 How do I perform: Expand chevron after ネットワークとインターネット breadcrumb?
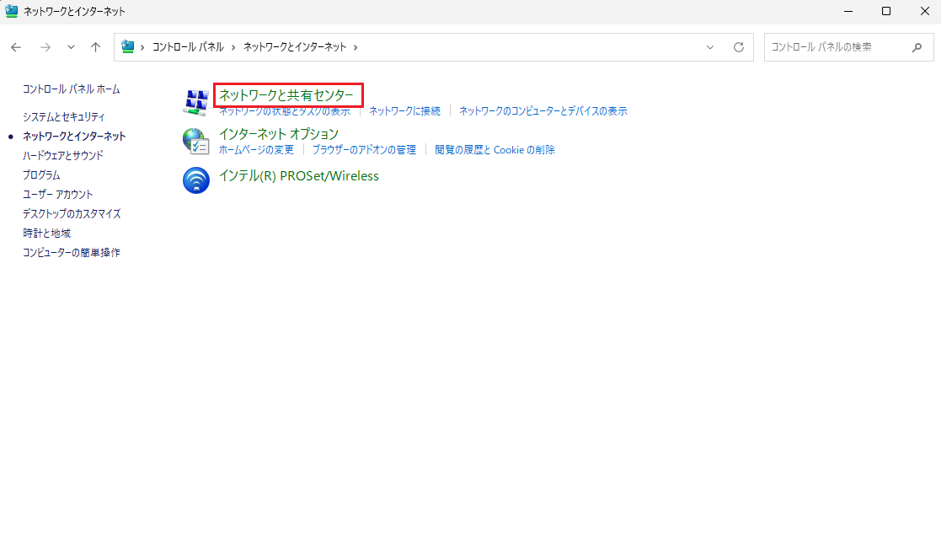tap(356, 47)
